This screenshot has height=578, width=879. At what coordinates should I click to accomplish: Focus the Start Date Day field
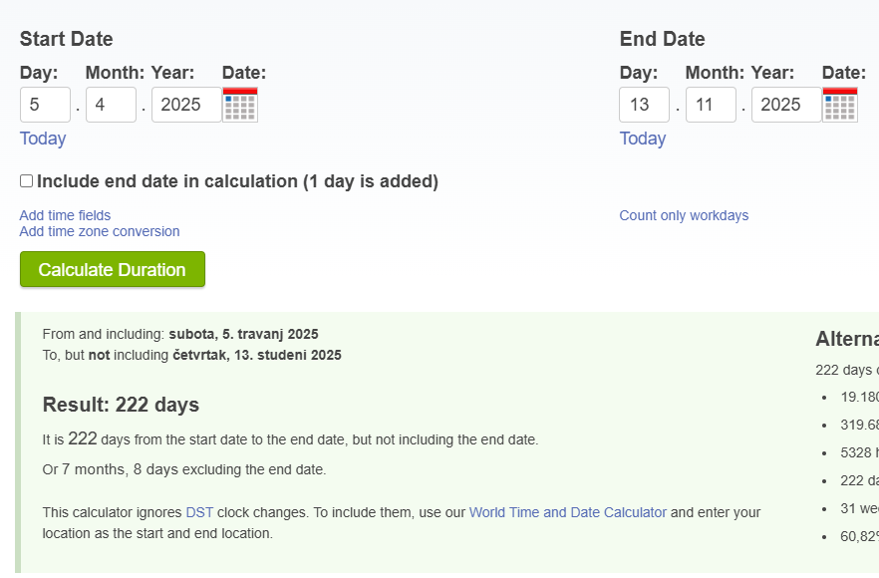coord(45,105)
